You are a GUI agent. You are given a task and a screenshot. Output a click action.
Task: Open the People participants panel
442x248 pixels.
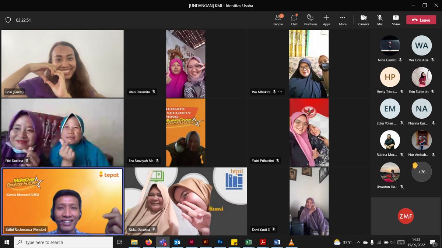pyautogui.click(x=278, y=20)
